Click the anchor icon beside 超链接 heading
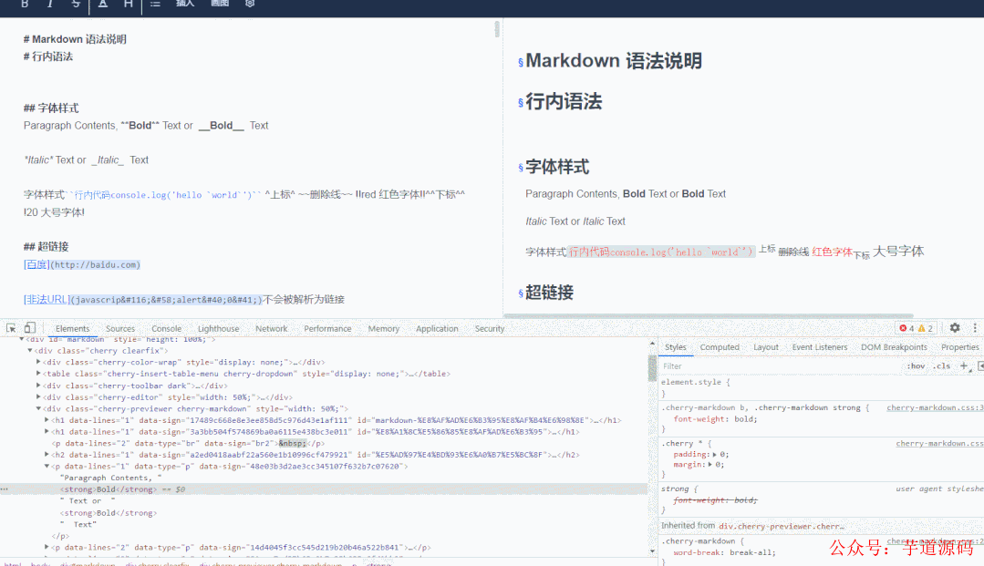This screenshot has height=566, width=984. (521, 293)
